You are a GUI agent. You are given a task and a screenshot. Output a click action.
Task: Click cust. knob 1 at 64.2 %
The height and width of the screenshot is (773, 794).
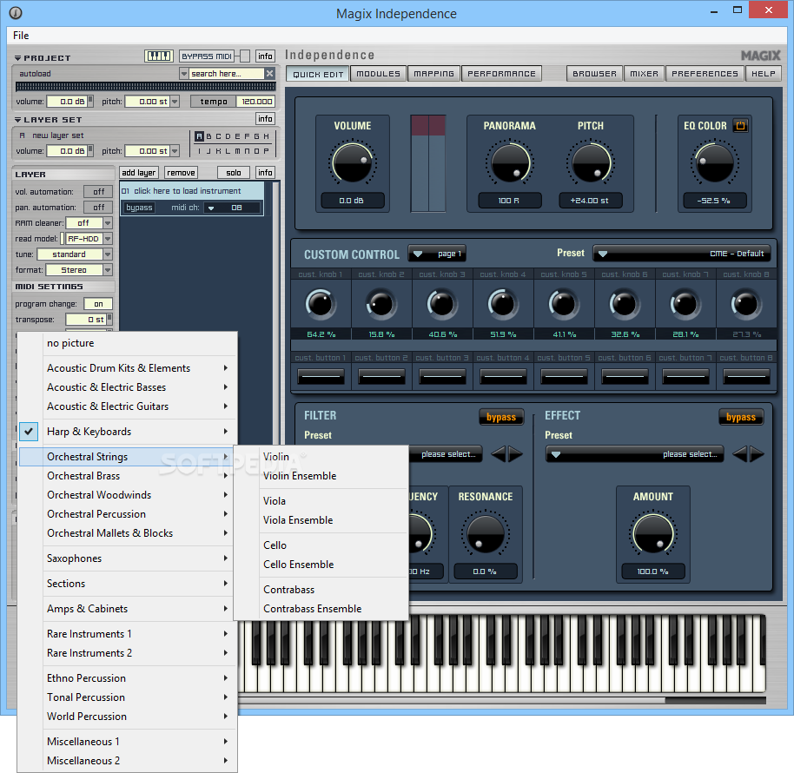point(321,304)
